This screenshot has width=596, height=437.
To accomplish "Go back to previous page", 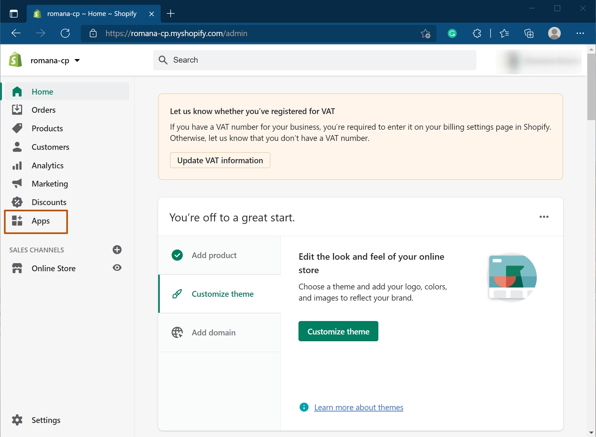I will point(16,33).
